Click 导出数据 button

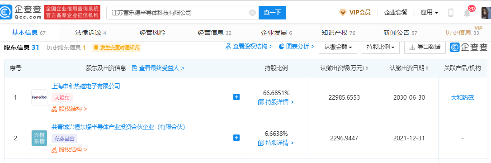425,47
